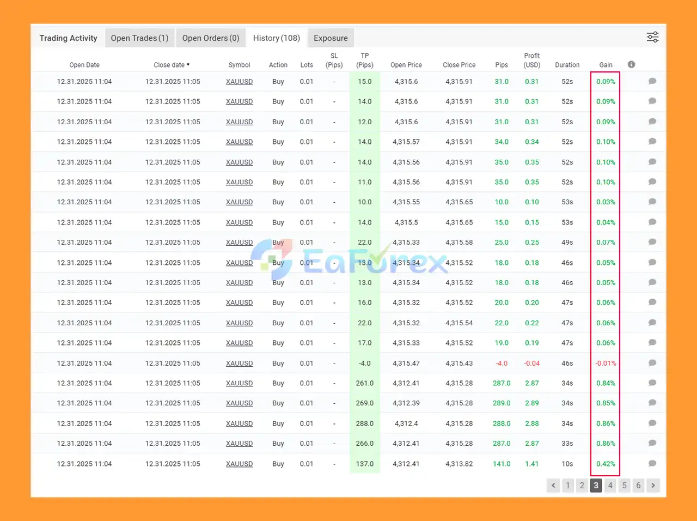Click comment bubble on the 0.03% gain row
697x521 pixels.
[652, 202]
